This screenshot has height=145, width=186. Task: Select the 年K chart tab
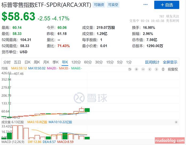coord(65,62)
